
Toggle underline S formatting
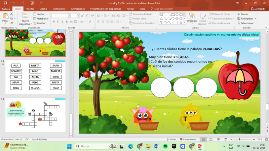click(62, 21)
